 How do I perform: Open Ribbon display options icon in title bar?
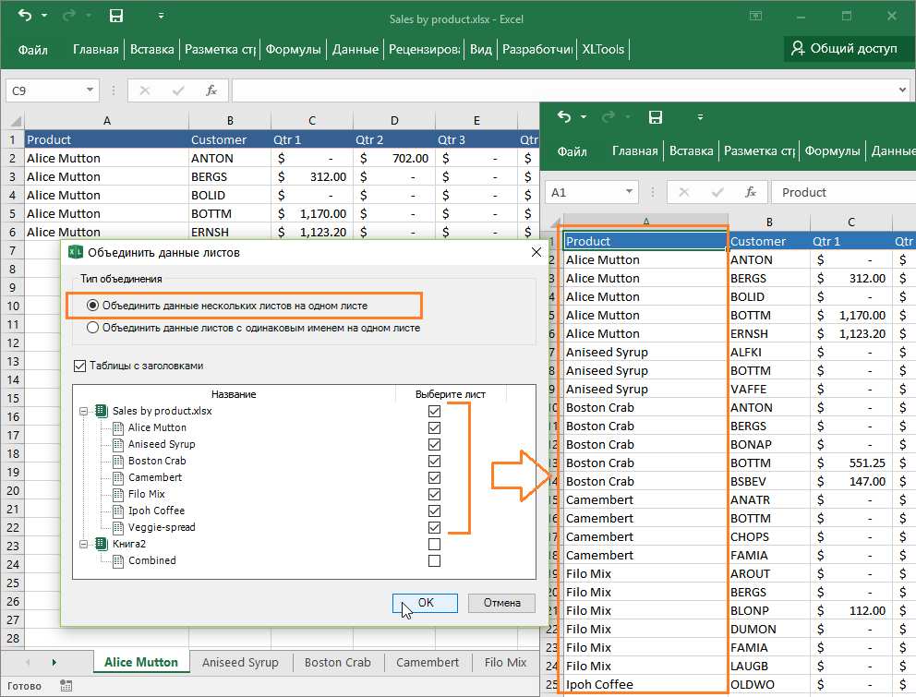pyautogui.click(x=756, y=16)
